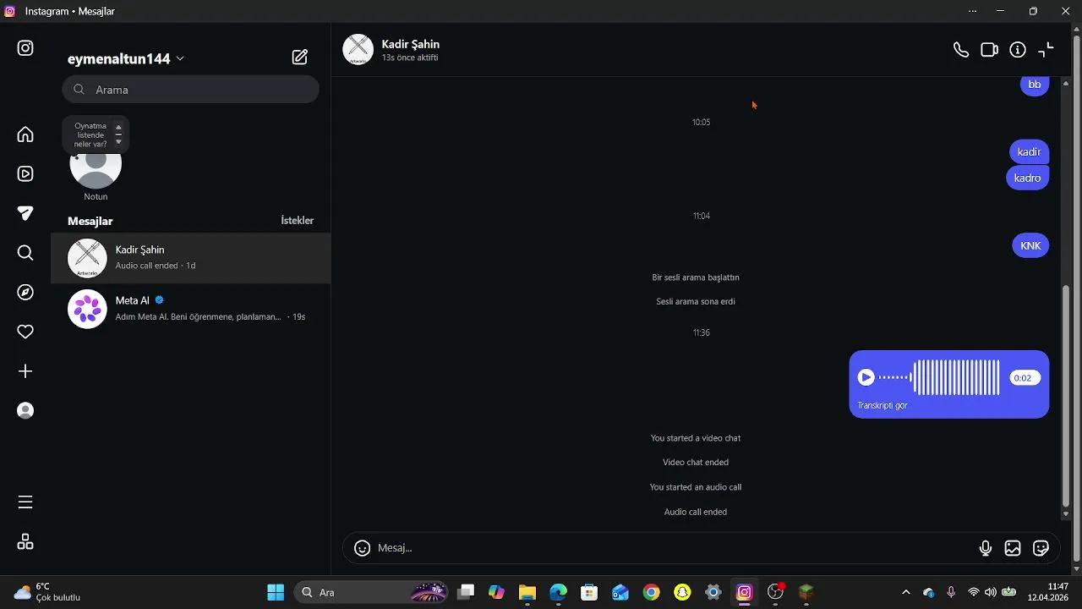Screen dimensions: 1082x609
Task: Open Search magnifier in sidebar
Action: pyautogui.click(x=25, y=253)
